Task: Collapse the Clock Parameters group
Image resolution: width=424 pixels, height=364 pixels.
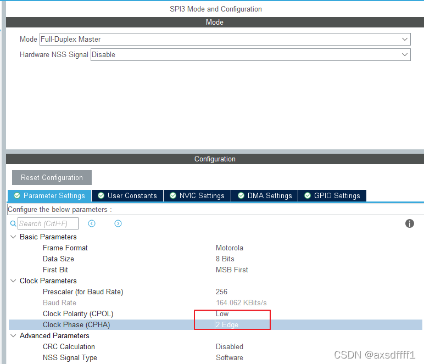Action: click(x=13, y=281)
